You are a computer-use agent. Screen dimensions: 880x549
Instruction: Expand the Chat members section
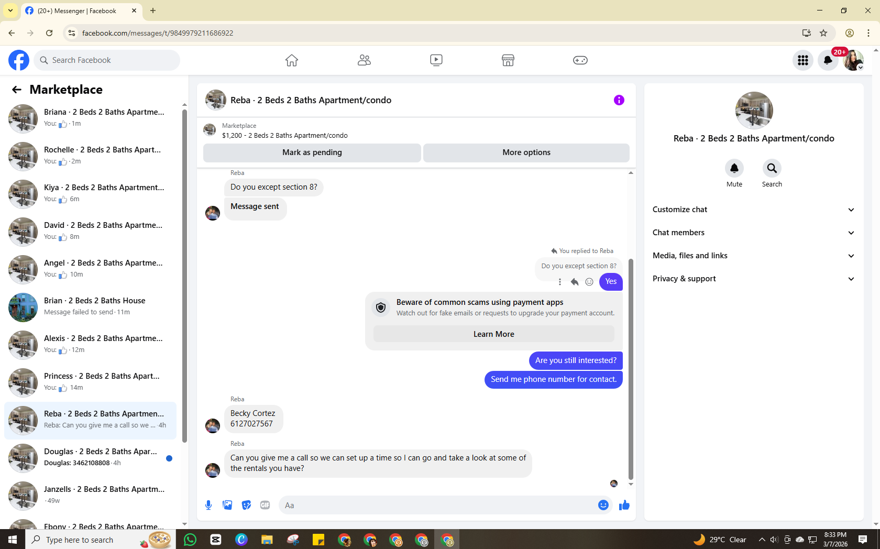coord(754,233)
